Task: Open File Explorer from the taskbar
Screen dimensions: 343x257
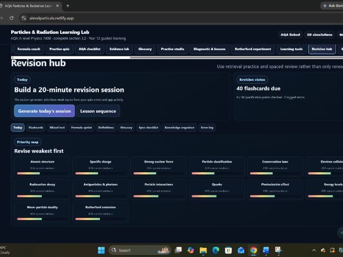Action: [x=203, y=250]
